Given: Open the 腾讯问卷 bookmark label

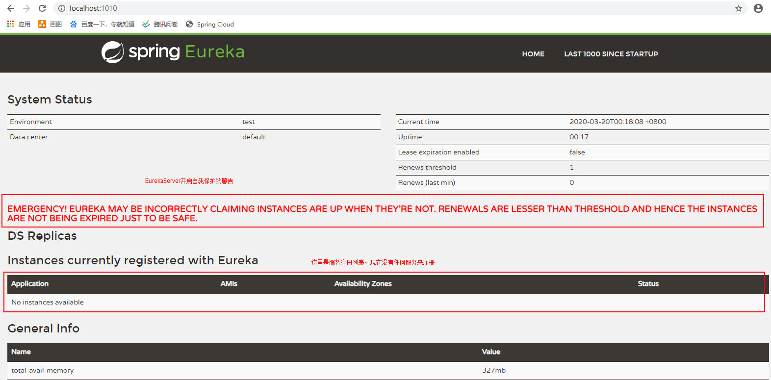Looking at the screenshot, I should (166, 24).
